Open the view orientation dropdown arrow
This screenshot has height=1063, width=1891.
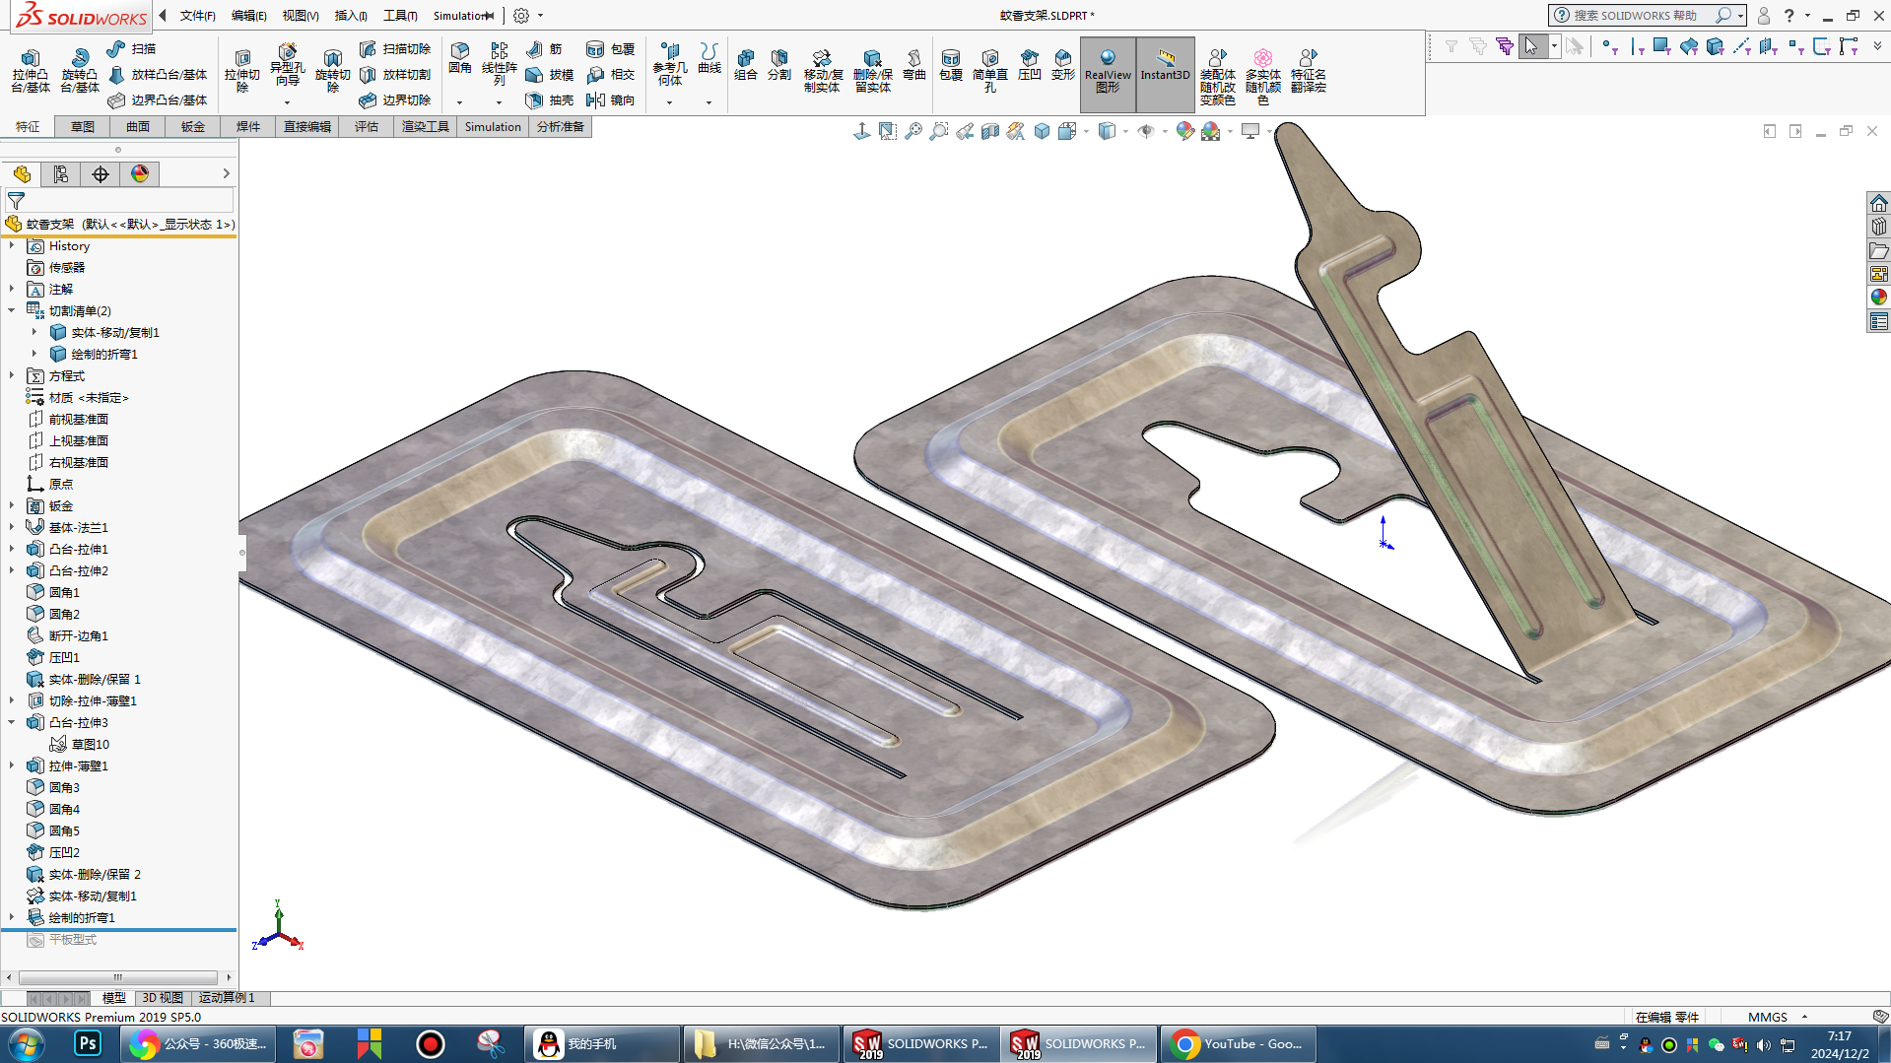point(1086,131)
